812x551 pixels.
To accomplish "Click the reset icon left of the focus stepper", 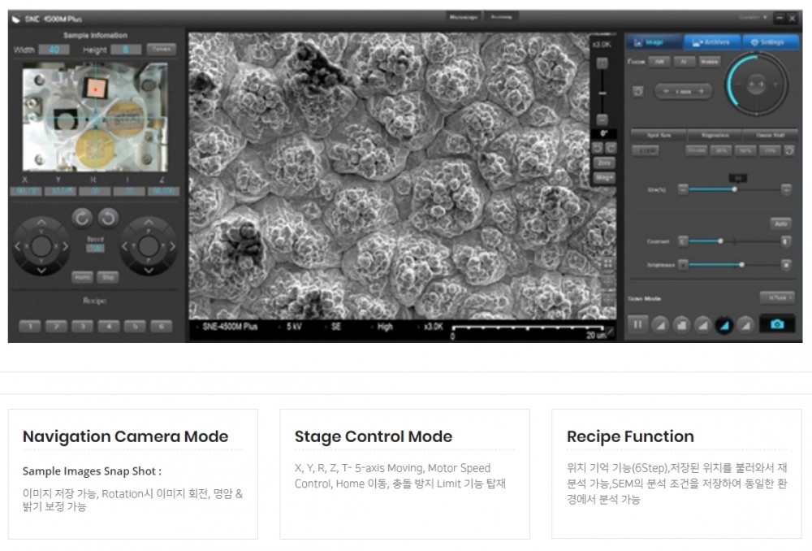I will pos(637,91).
